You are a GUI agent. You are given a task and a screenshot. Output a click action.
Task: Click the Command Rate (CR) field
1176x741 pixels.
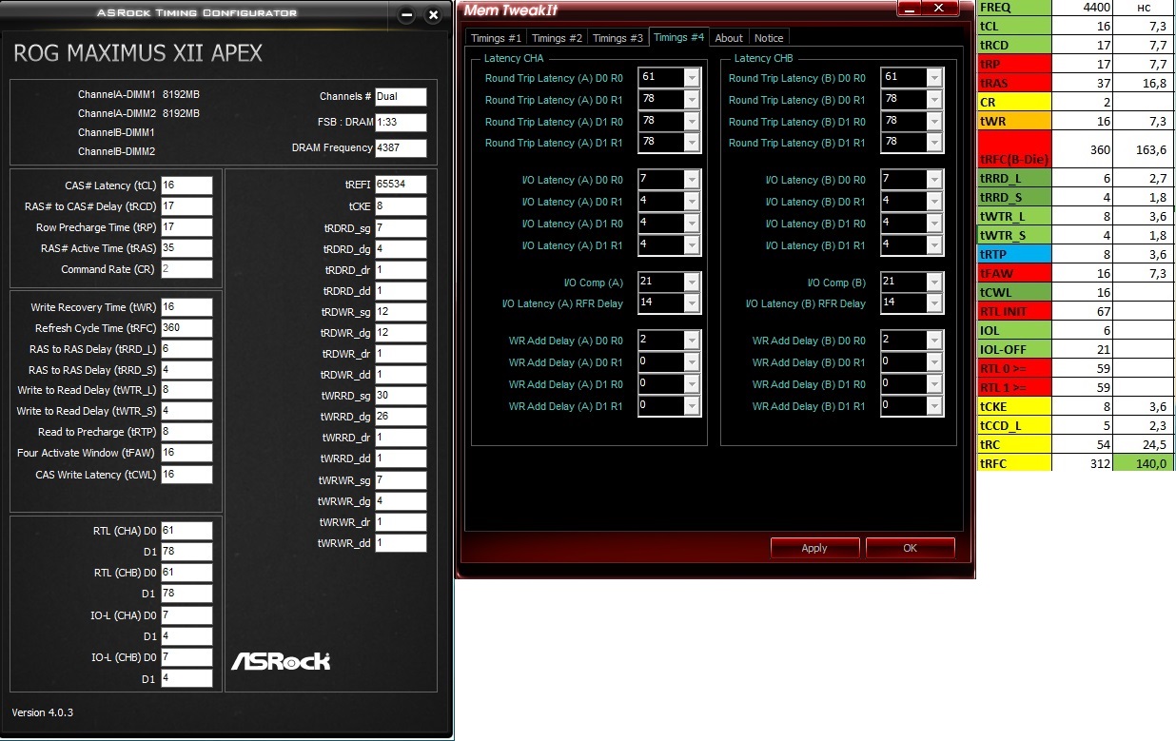tap(186, 269)
